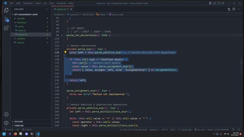Click the git branch main indicator
The image size is (244, 137).
(9, 129)
